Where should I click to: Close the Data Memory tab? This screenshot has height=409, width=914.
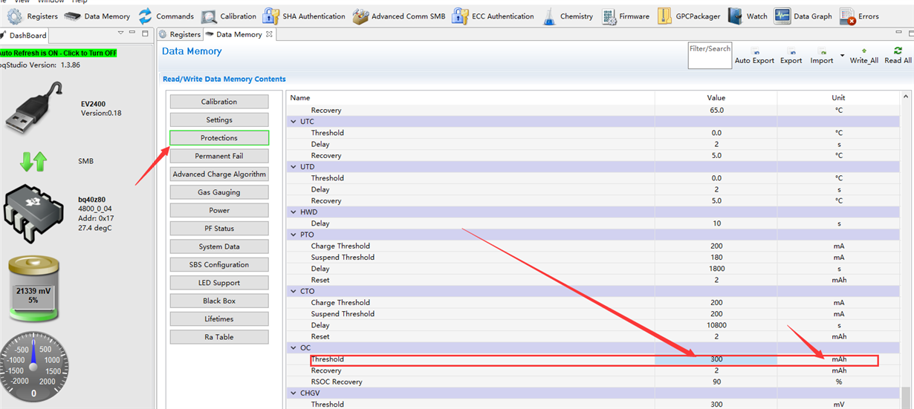[x=269, y=34]
